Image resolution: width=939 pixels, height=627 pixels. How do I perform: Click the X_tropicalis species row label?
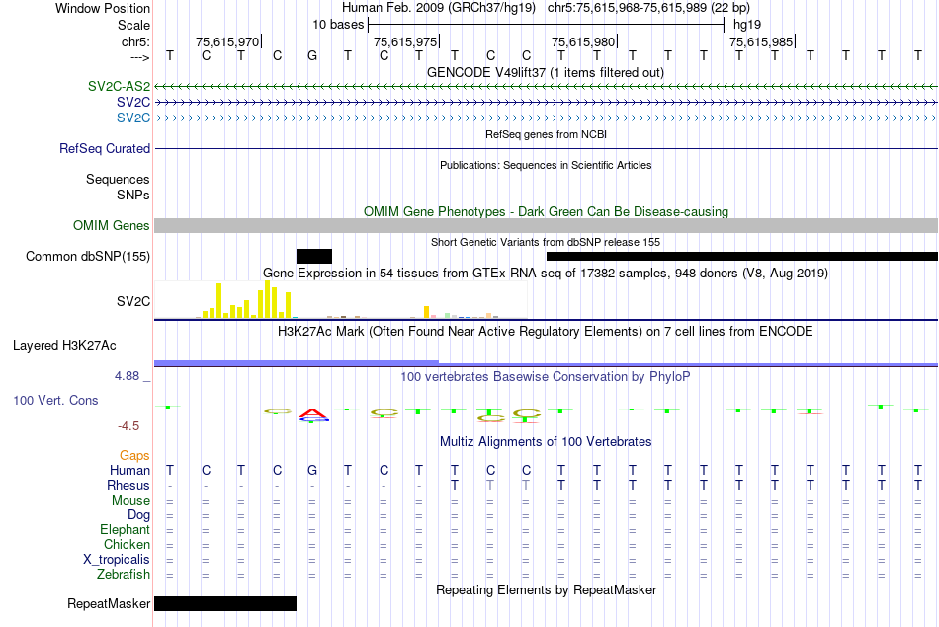[117, 560]
